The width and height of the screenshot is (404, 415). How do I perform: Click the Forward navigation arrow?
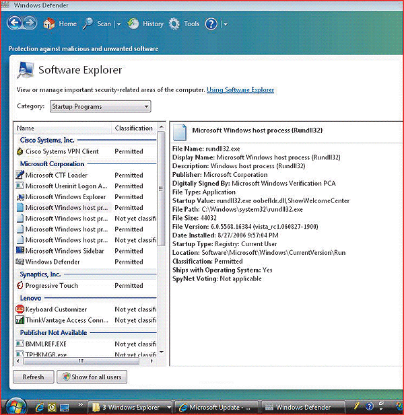(30, 24)
